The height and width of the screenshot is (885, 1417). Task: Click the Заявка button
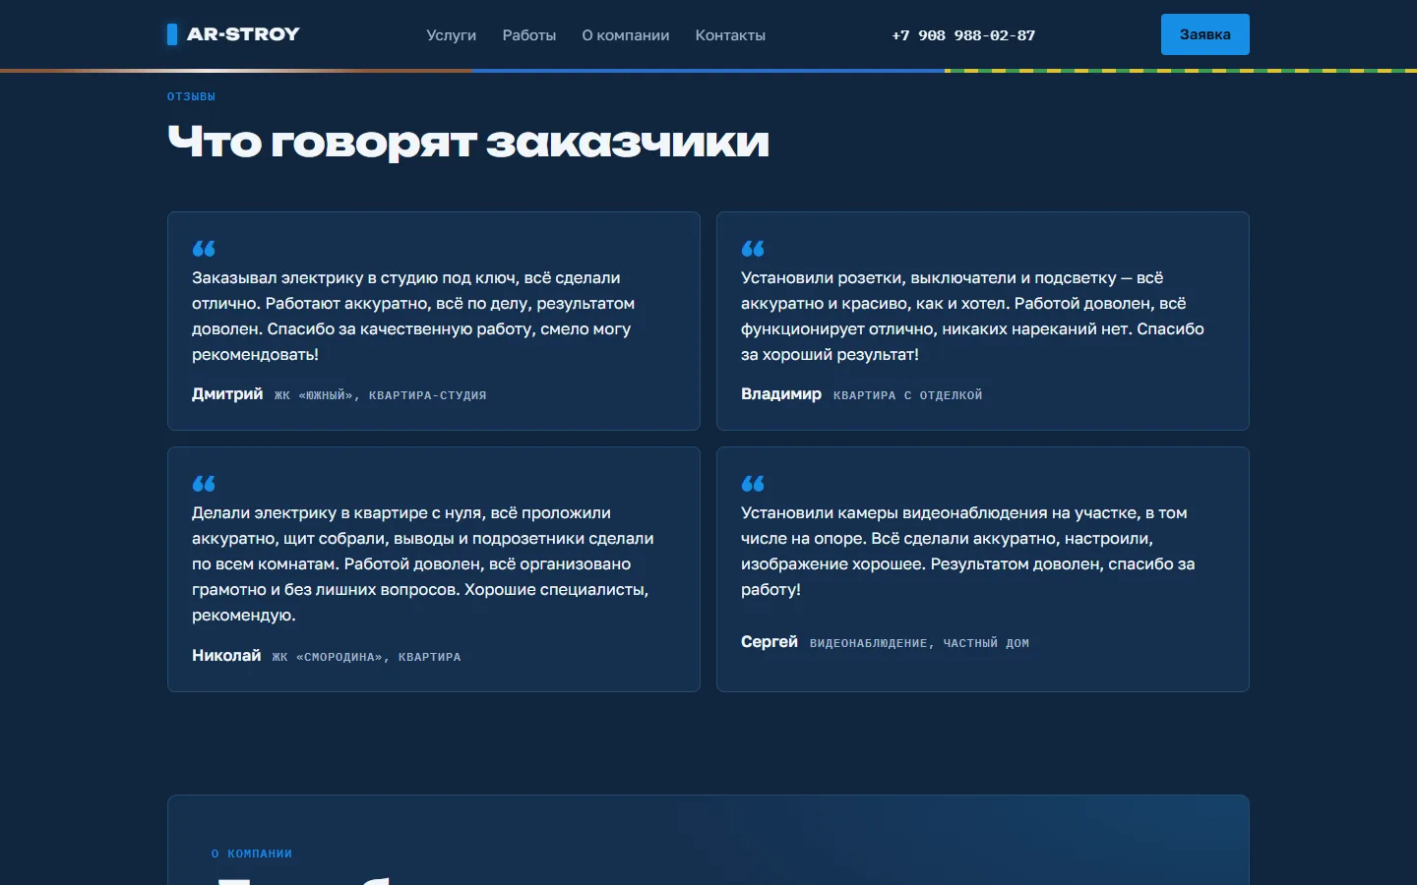[1205, 34]
